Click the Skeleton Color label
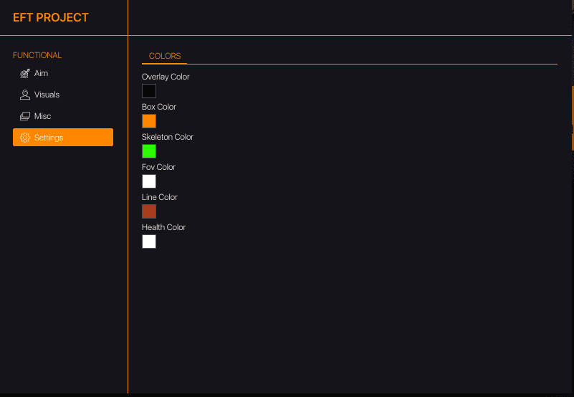The height and width of the screenshot is (397, 574). [x=168, y=137]
